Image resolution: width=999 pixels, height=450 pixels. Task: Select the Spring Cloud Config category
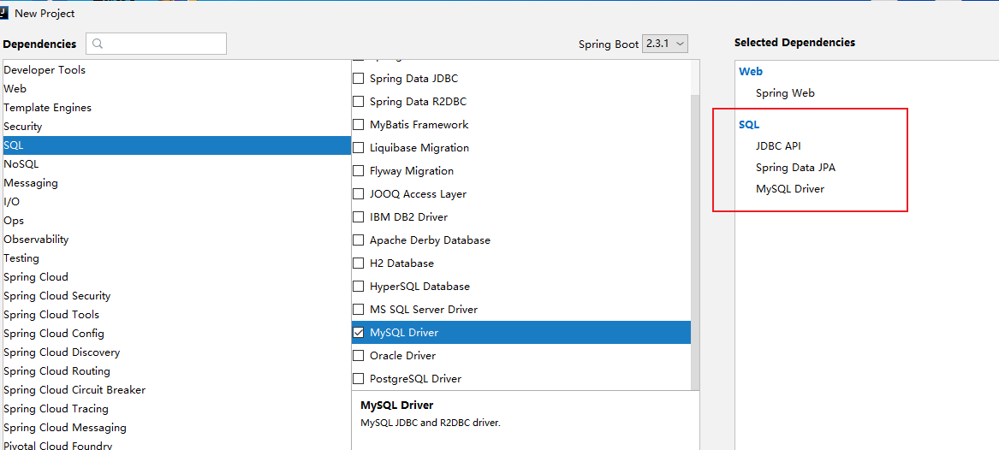point(175,334)
